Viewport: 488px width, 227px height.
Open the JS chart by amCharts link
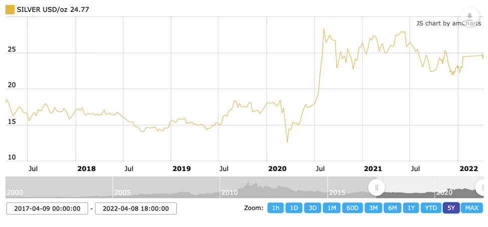coord(448,23)
